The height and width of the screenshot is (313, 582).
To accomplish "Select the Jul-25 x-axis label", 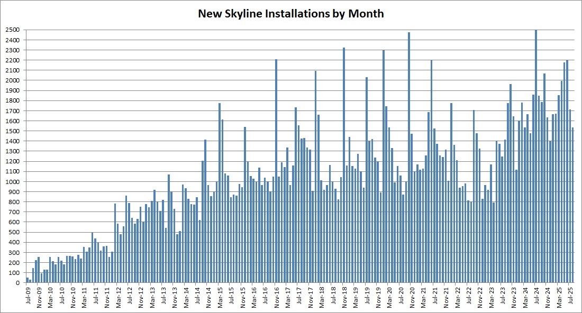I will [570, 296].
